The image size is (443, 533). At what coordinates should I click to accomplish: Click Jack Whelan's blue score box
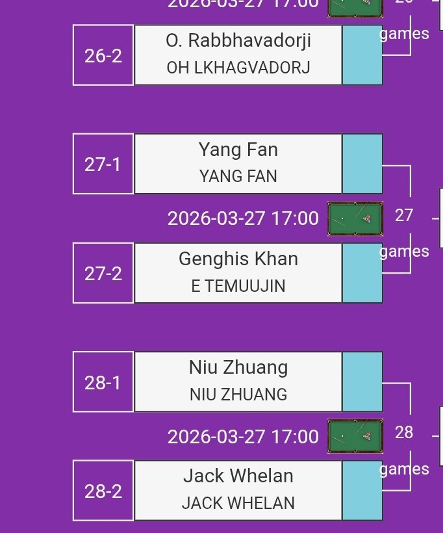click(362, 491)
